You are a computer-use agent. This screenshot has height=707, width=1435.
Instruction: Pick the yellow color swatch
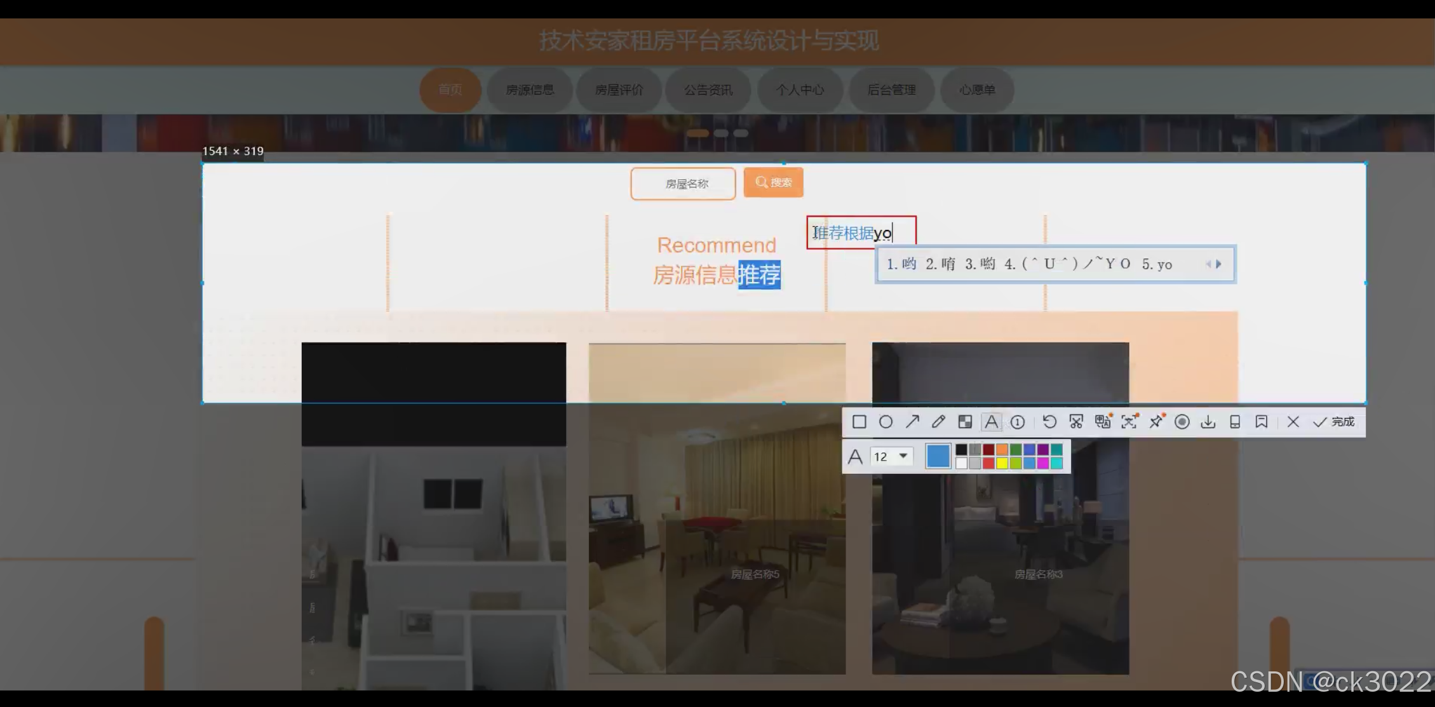(x=1002, y=463)
